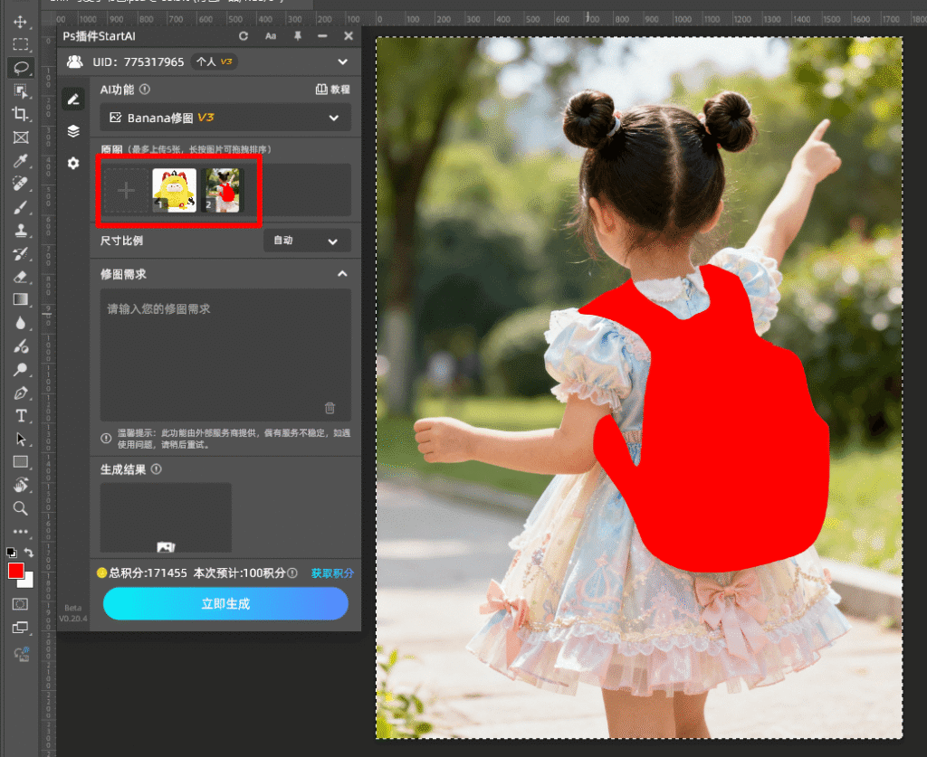The image size is (927, 757).
Task: Swap foreground and background colors
Action: 29,553
